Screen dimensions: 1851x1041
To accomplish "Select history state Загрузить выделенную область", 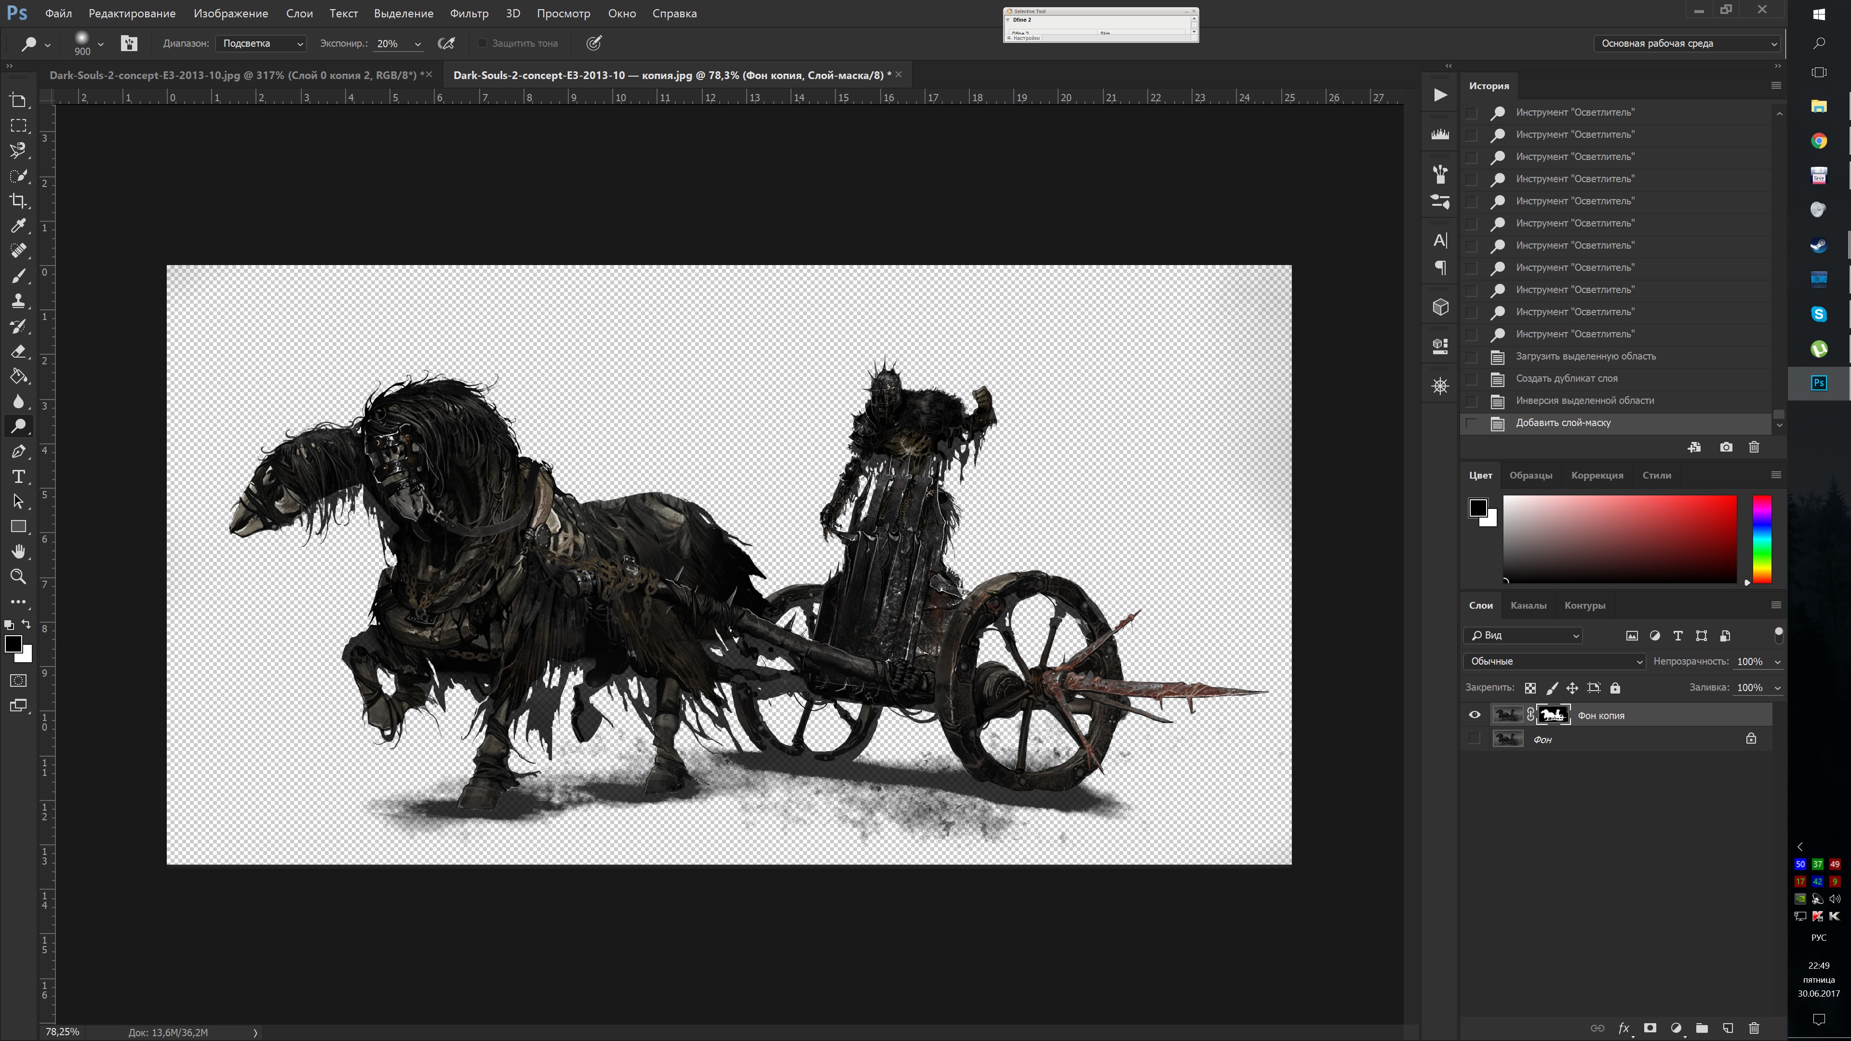I will tap(1585, 356).
